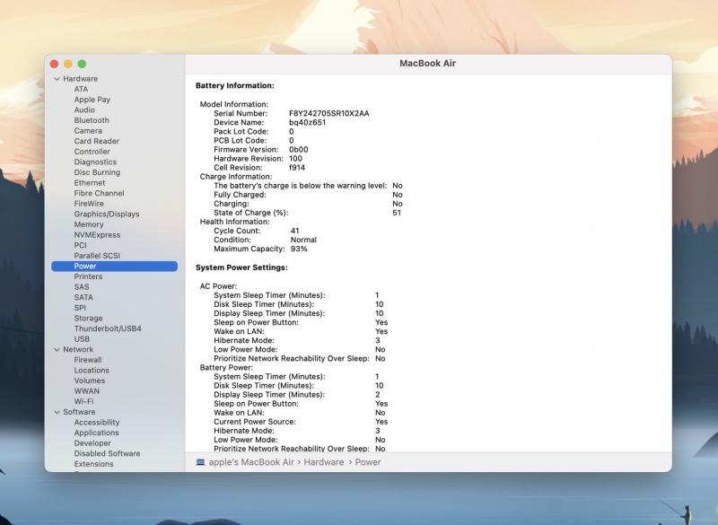This screenshot has width=718, height=525.
Task: Select Controller in the sidebar
Action: pyautogui.click(x=92, y=152)
